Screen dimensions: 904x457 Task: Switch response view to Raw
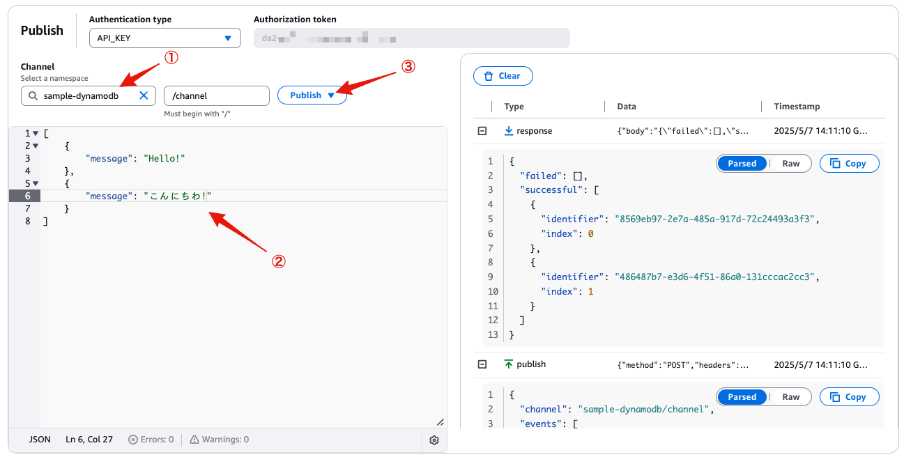coord(790,164)
